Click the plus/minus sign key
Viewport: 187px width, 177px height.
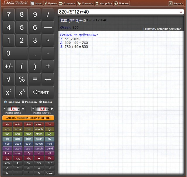tap(8, 66)
